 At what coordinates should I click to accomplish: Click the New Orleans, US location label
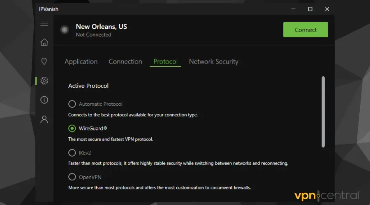[101, 27]
